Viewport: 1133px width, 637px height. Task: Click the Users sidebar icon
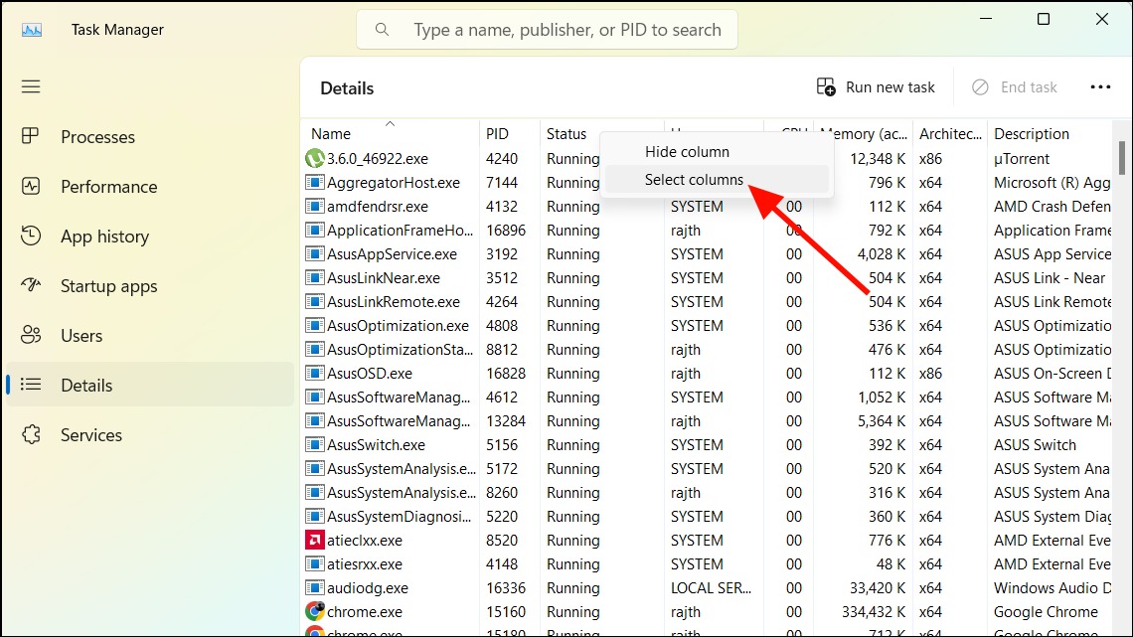tap(31, 334)
